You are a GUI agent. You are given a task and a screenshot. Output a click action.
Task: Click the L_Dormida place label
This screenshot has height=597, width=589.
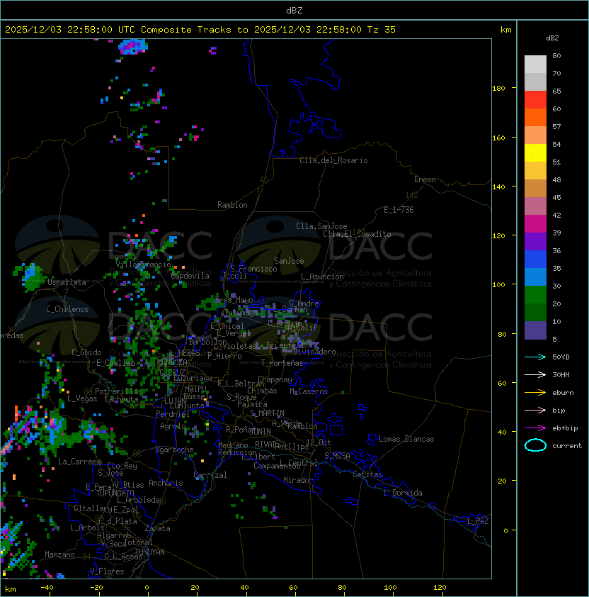coord(403,493)
